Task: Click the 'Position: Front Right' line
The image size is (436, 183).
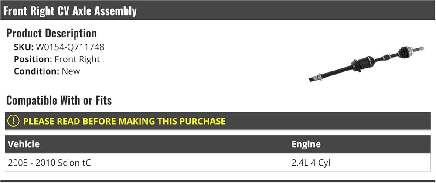Action: 57,59
